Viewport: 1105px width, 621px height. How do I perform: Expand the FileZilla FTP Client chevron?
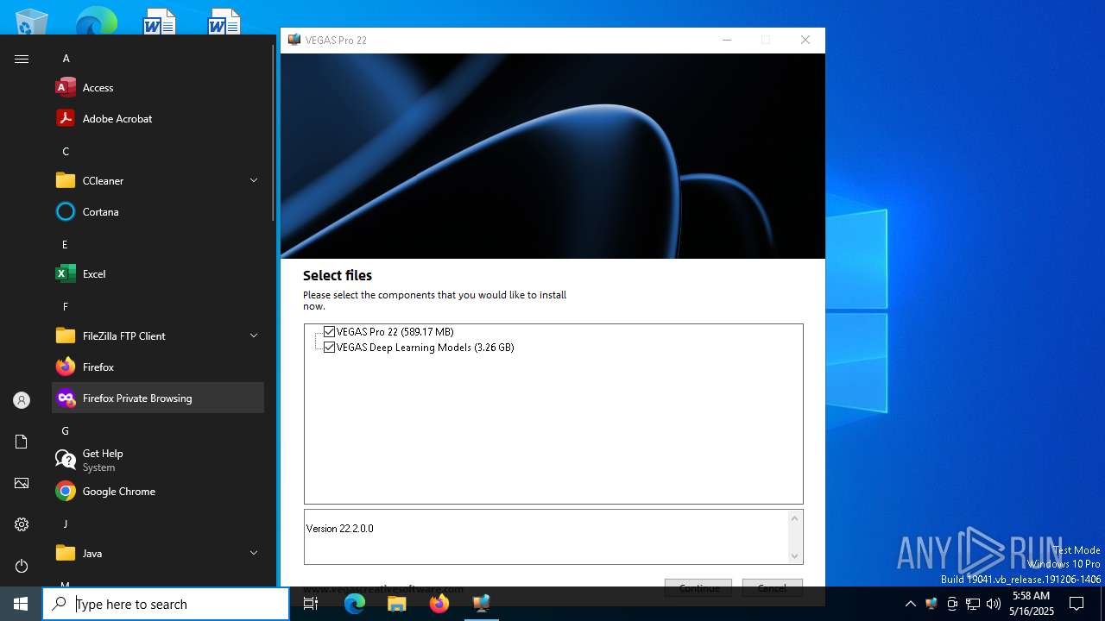[x=254, y=336]
